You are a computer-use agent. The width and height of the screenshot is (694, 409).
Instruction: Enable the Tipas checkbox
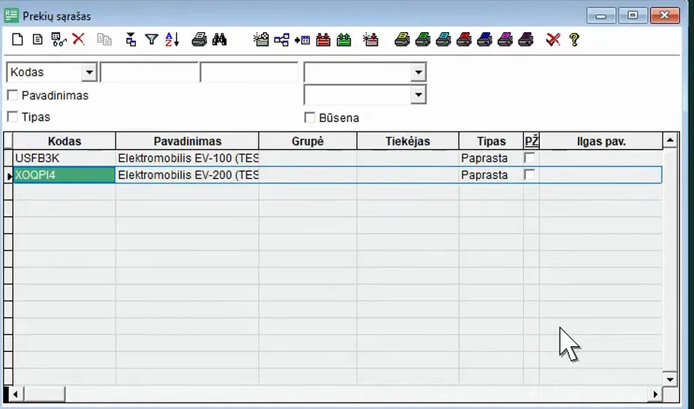coord(13,117)
